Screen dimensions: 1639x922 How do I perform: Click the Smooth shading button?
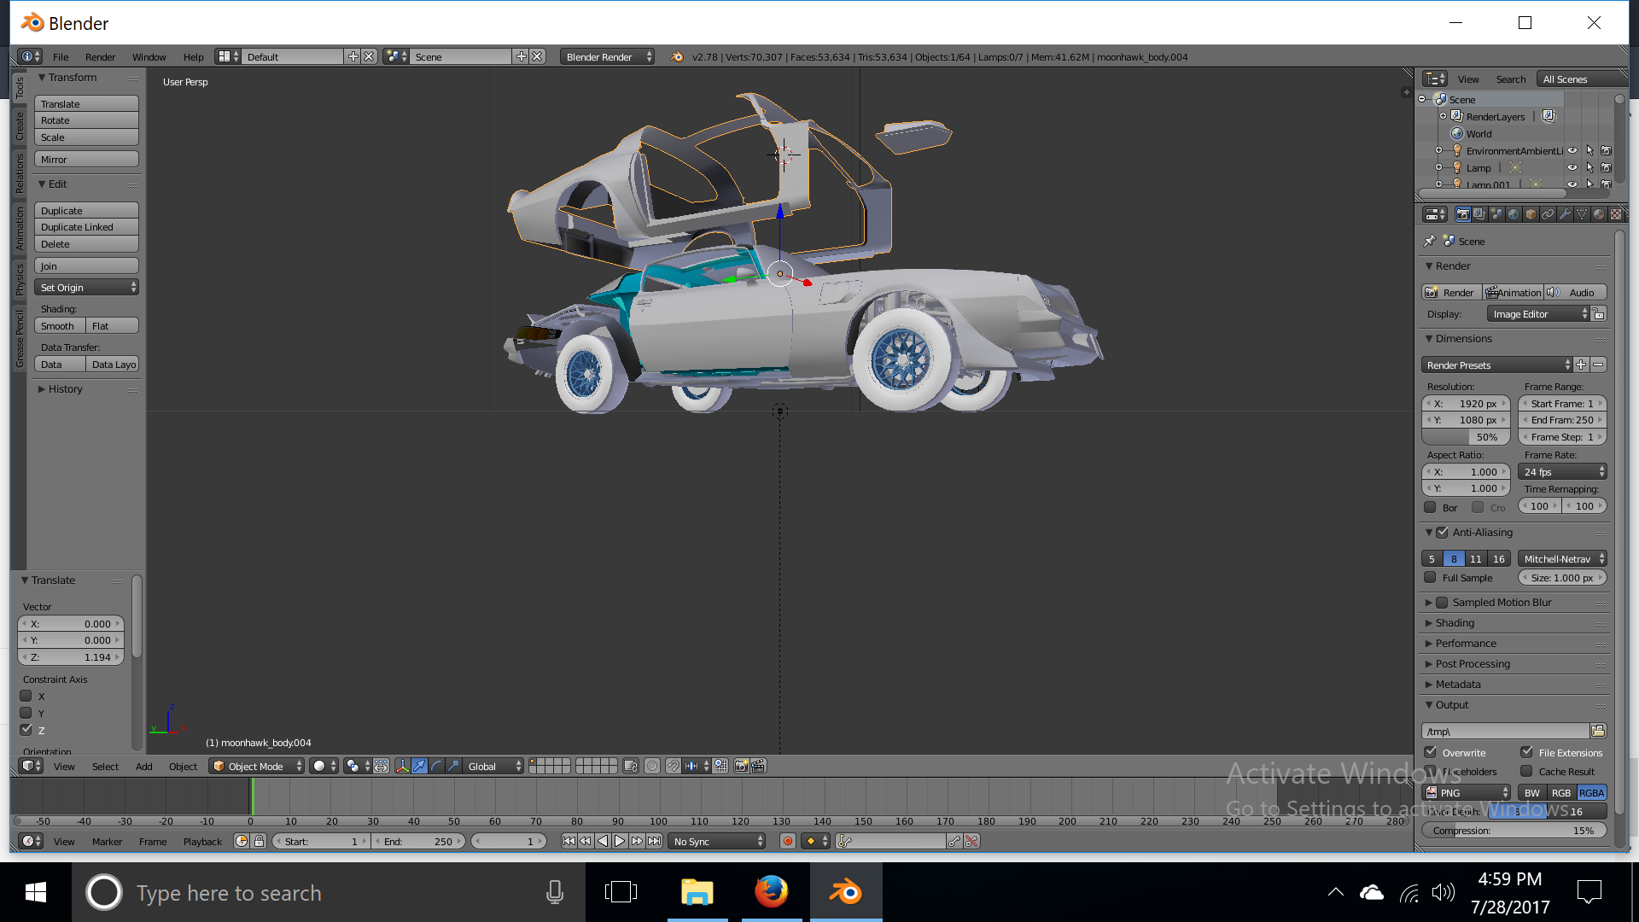[60, 326]
